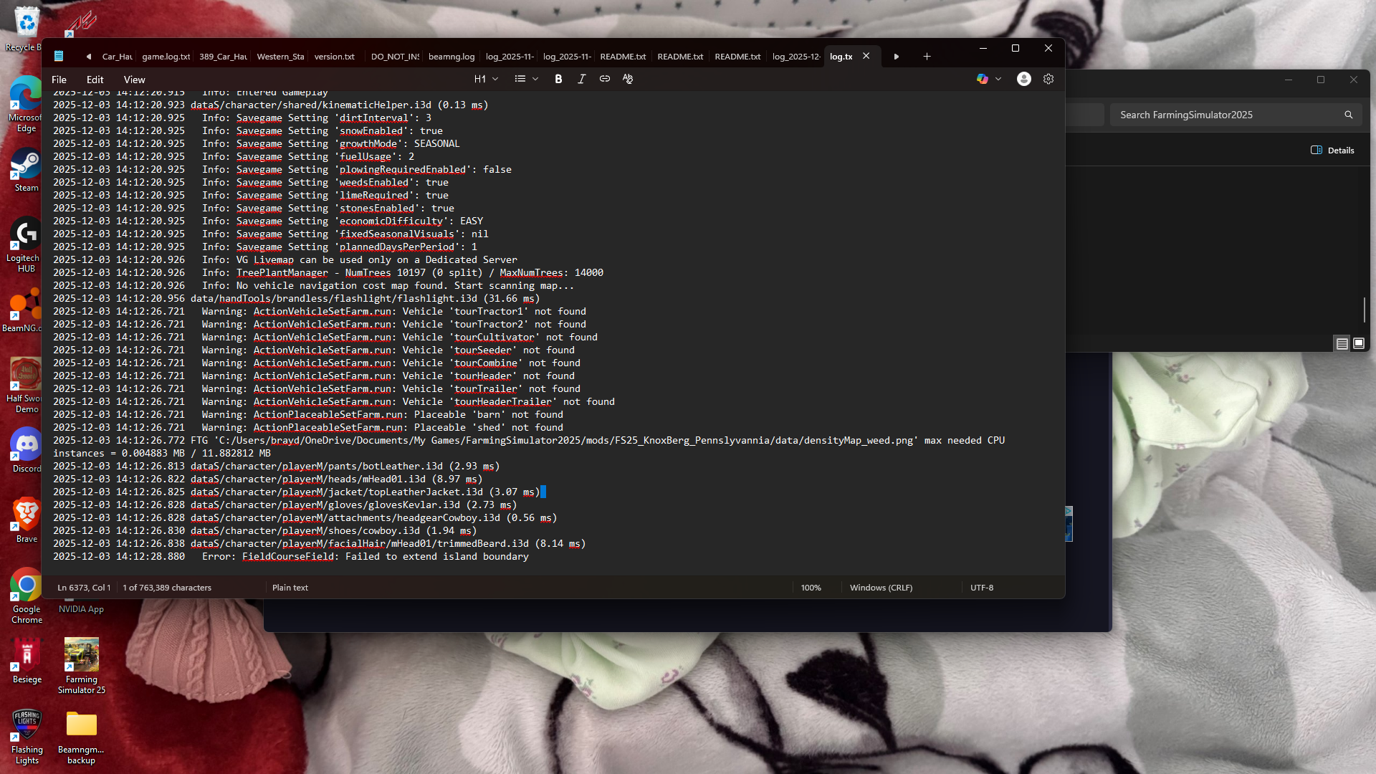The height and width of the screenshot is (774, 1376).
Task: Switch Explorer to details list view
Action: [x=1342, y=344]
